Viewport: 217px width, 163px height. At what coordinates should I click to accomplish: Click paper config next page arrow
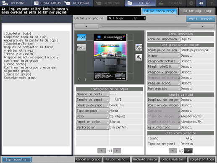click(117, 151)
